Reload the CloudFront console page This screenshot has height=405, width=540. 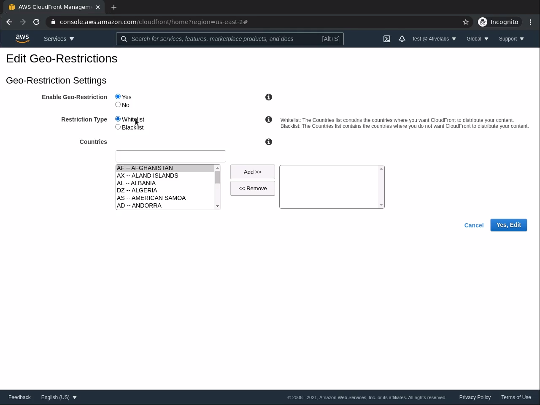click(36, 22)
